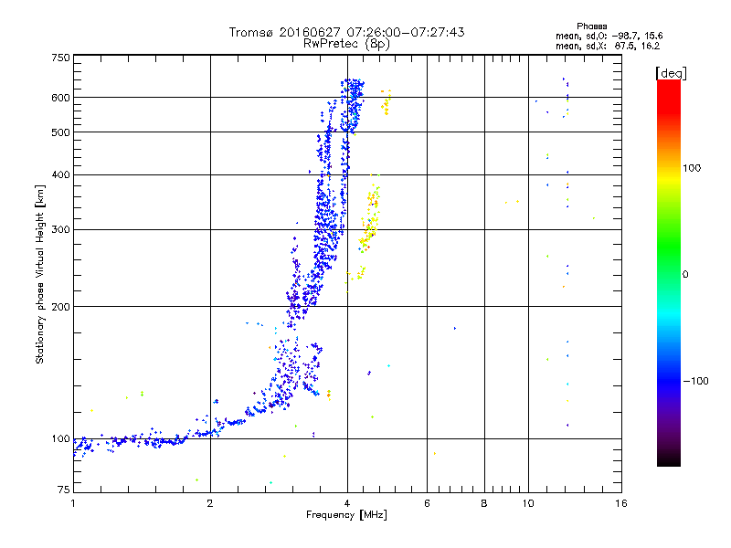Select the "mean, sd,X: 87.5, 16.2" line
This screenshot has width=731, height=548.
(608, 47)
